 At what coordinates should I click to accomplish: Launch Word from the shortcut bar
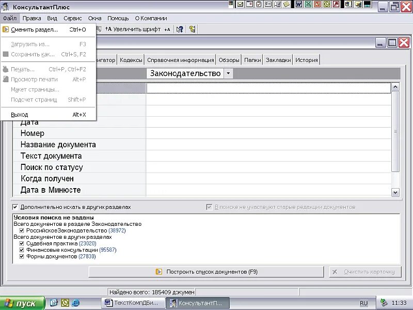pyautogui.click(x=299, y=4)
